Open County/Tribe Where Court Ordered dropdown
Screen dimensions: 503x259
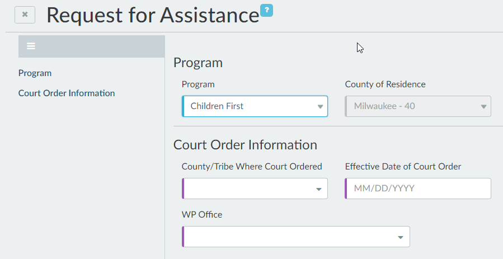tap(255, 189)
